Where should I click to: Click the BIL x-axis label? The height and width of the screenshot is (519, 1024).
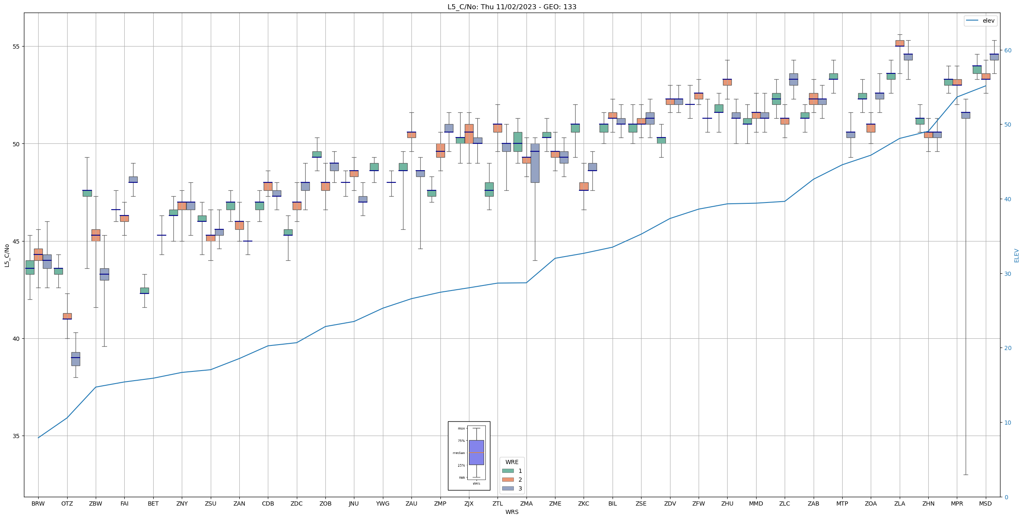tap(613, 503)
